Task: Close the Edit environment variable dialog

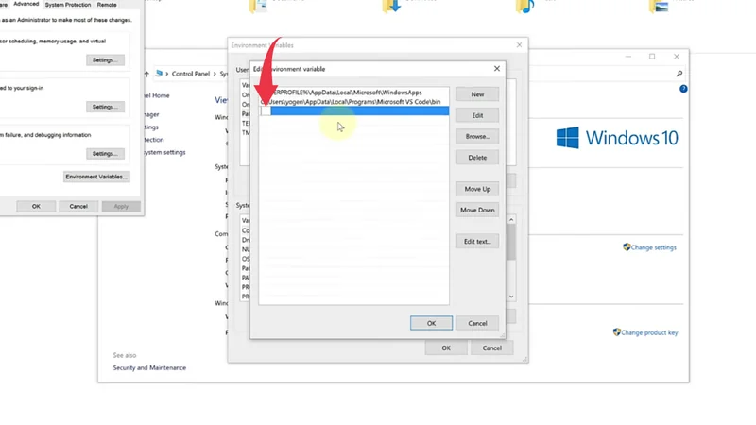Action: point(497,69)
